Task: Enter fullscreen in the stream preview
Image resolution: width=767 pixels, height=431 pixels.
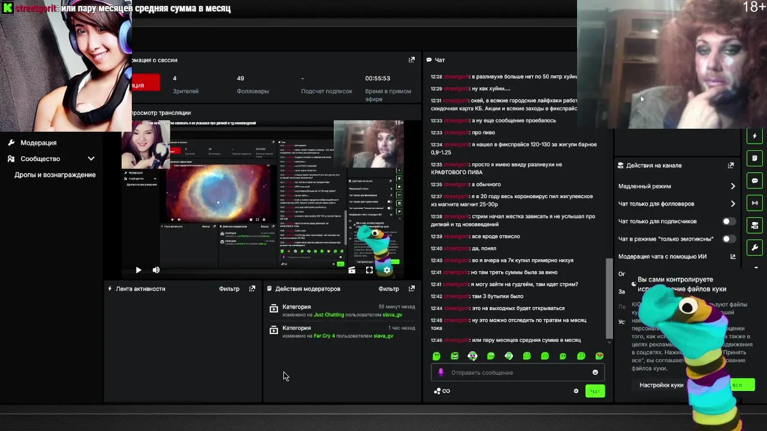Action: click(x=369, y=270)
